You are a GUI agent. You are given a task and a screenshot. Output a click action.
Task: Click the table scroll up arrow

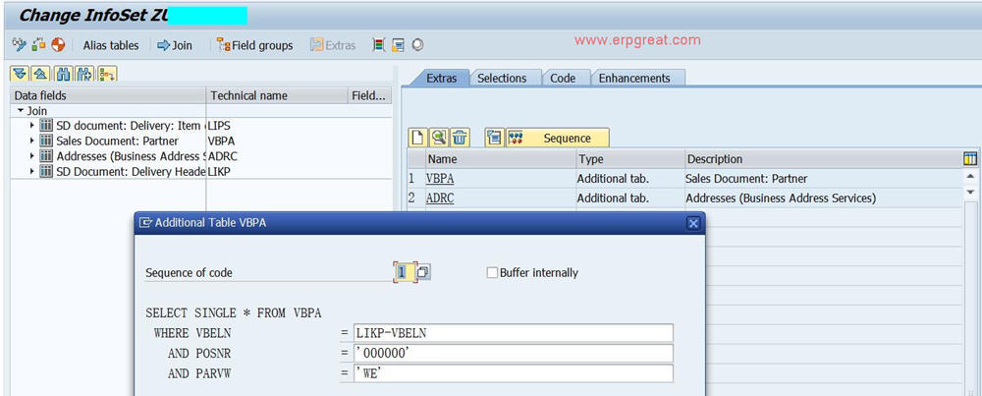(x=971, y=177)
